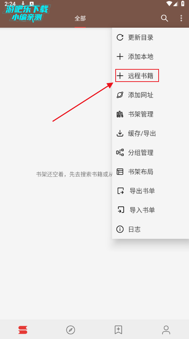This screenshot has width=189, height=339.
Task: Open the three-dot overflow menu
Action: (x=181, y=18)
